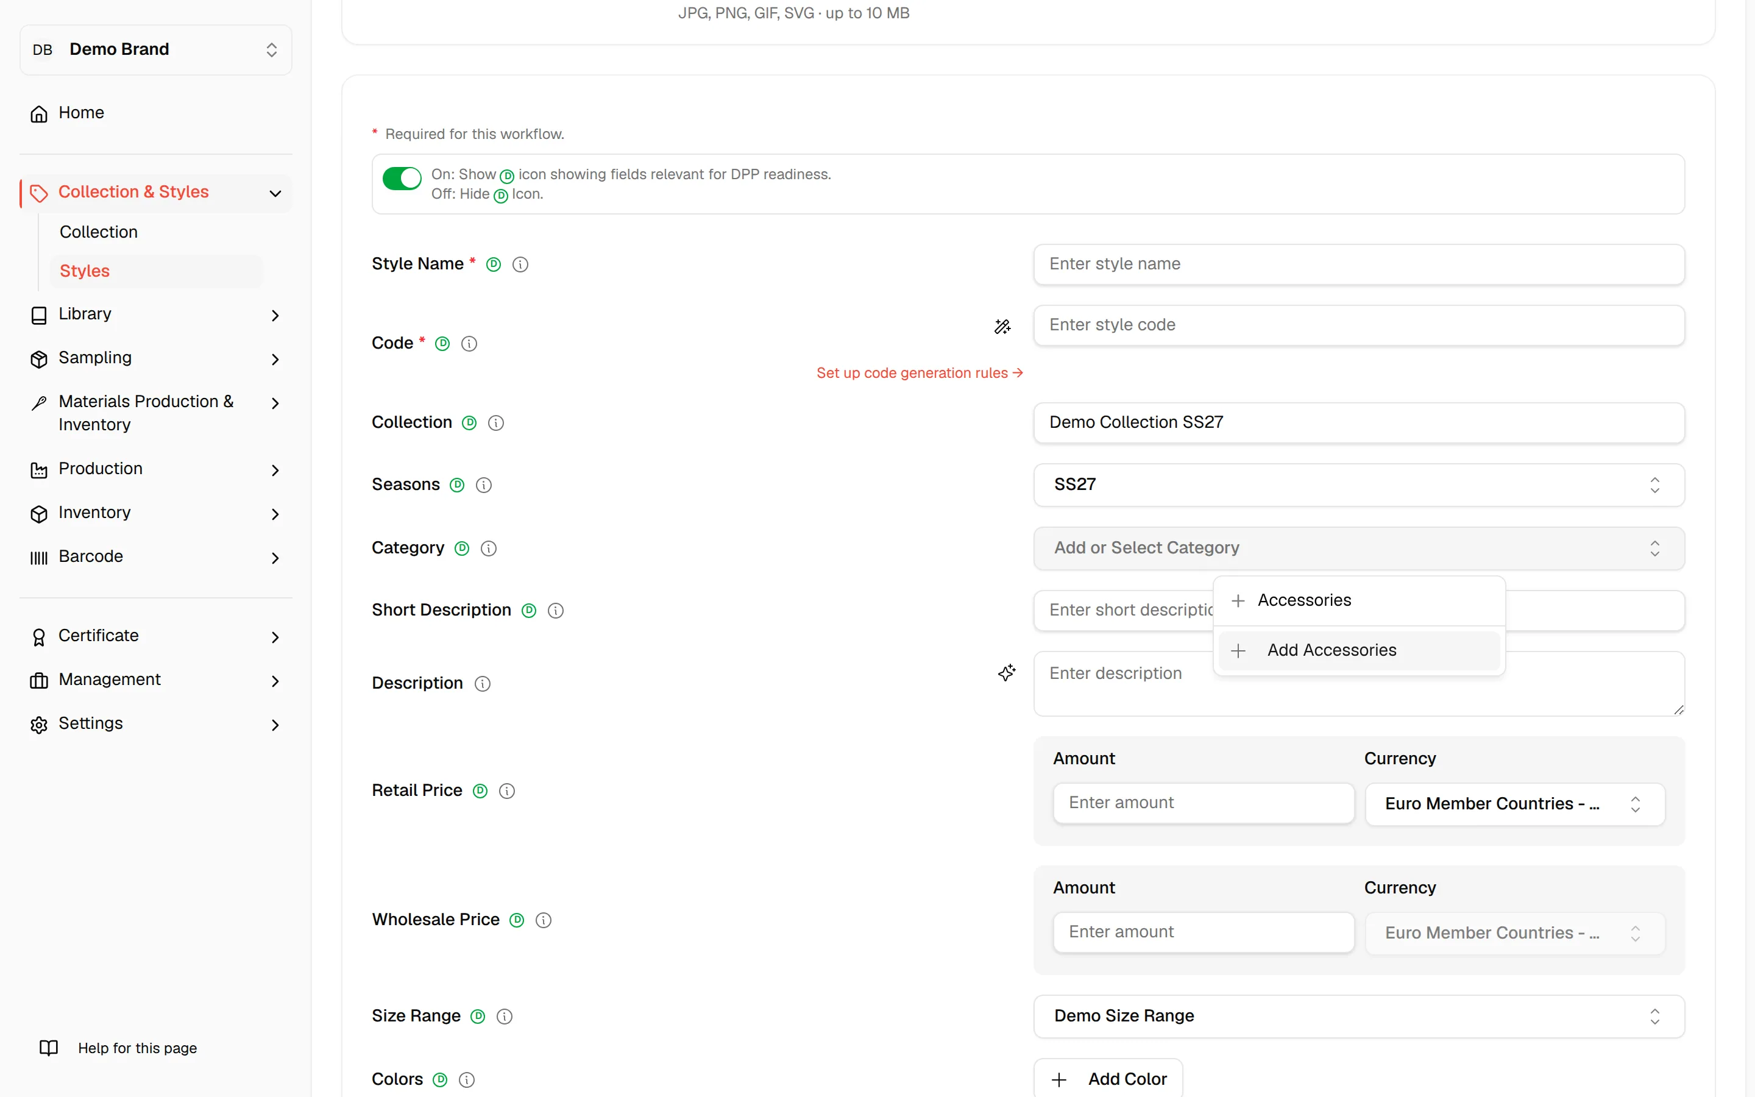This screenshot has height=1097, width=1755.
Task: Select Accessories from category list
Action: pos(1358,601)
